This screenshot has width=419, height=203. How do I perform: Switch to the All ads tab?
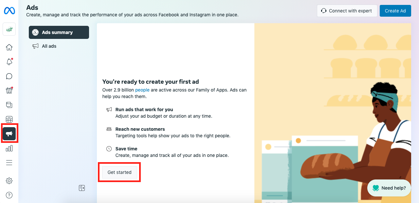coord(49,46)
